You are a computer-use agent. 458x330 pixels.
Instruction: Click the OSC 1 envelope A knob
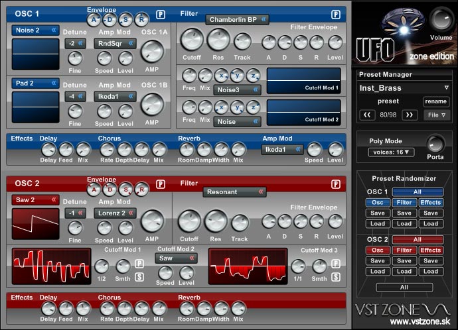tap(94, 20)
